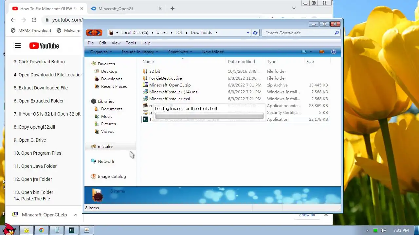This screenshot has width=419, height=235.
Task: Click Users in the address breadcrumb
Action: (x=162, y=33)
